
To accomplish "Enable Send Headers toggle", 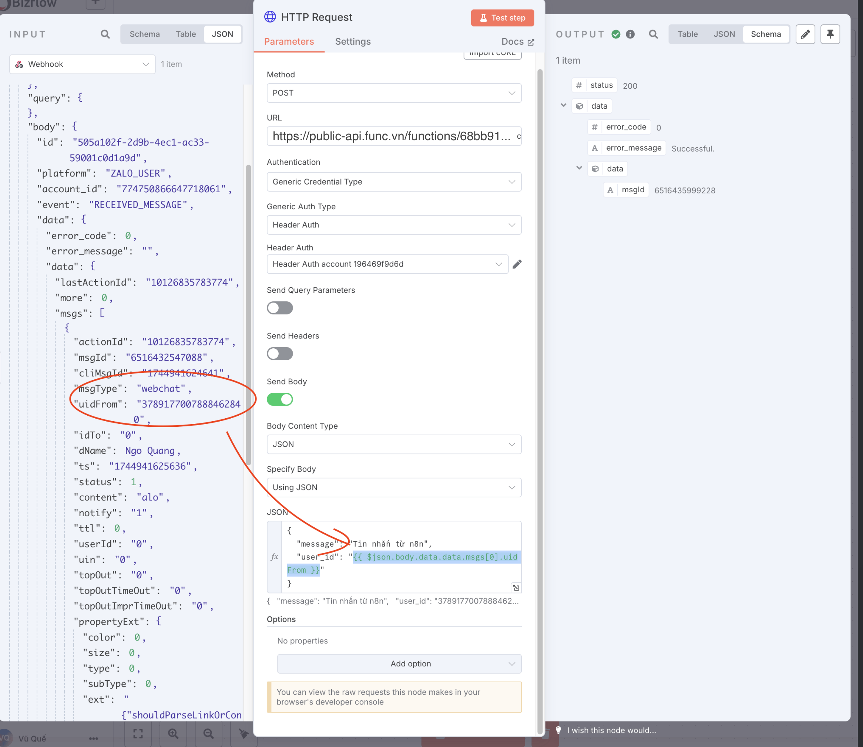I will click(x=279, y=354).
